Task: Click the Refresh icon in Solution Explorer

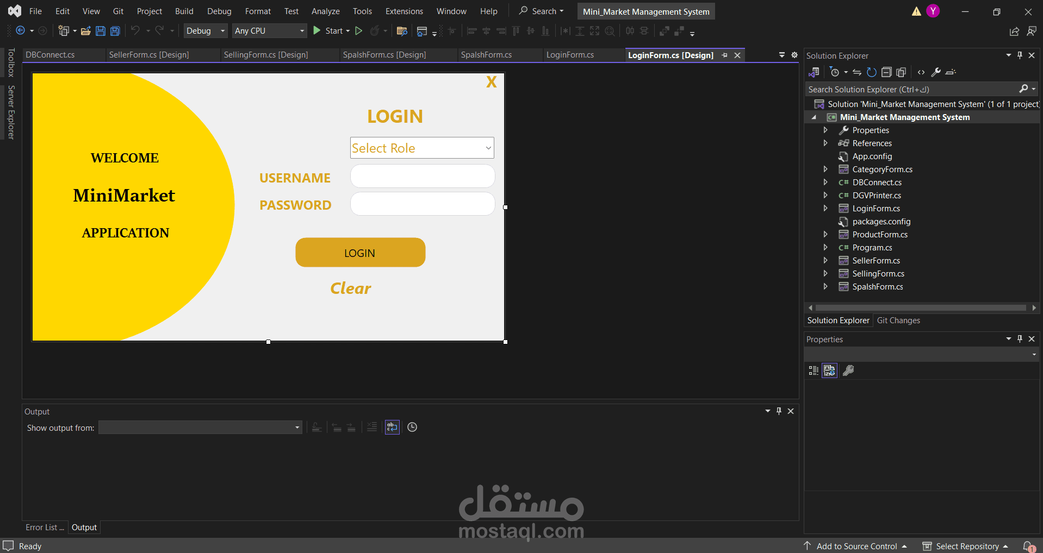Action: 872,72
